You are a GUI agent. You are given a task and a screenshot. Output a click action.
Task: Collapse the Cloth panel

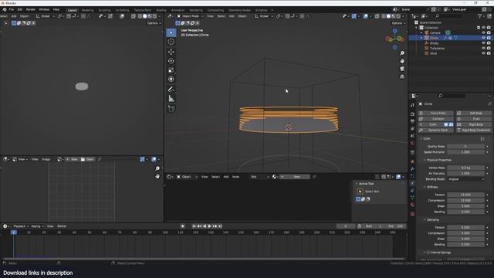[x=421, y=138]
